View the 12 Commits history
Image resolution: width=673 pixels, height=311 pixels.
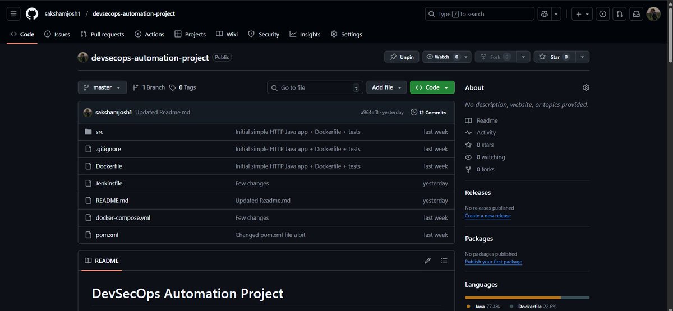[x=428, y=112]
